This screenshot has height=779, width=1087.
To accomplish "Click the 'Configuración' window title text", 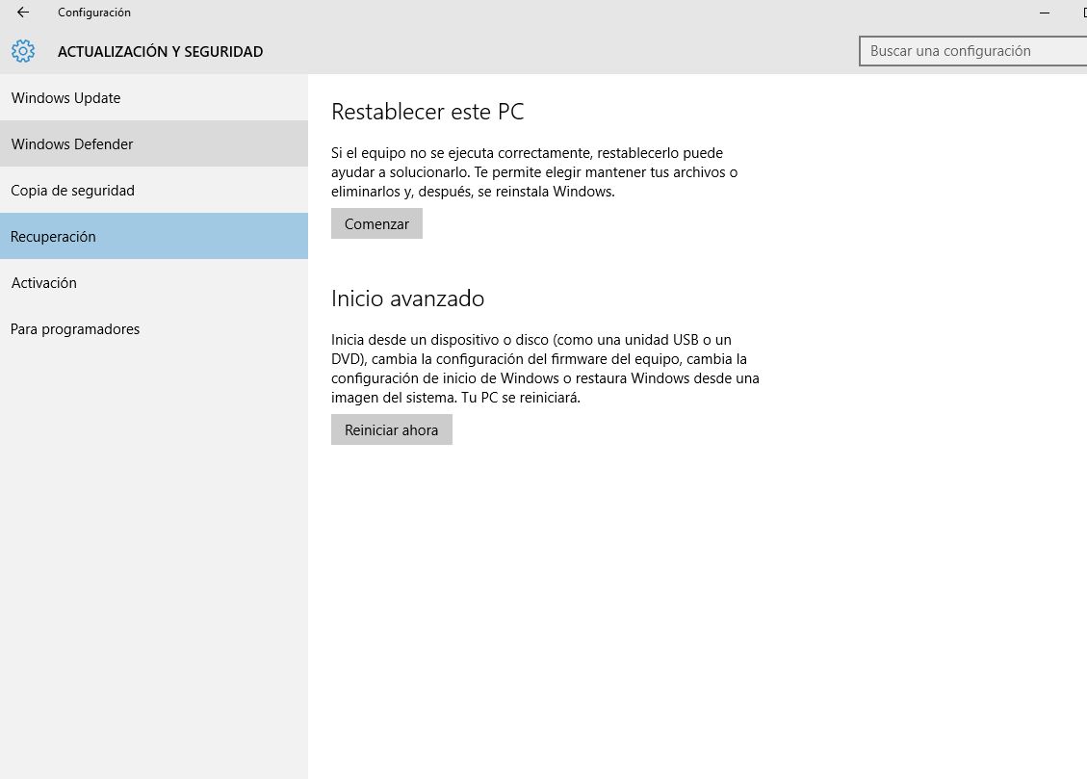I will point(94,13).
